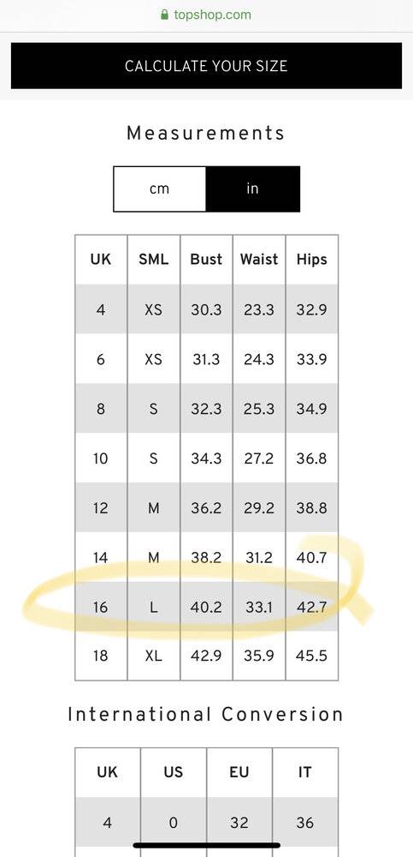Select the 40.2 bust value
This screenshot has width=413, height=857.
pyautogui.click(x=206, y=607)
